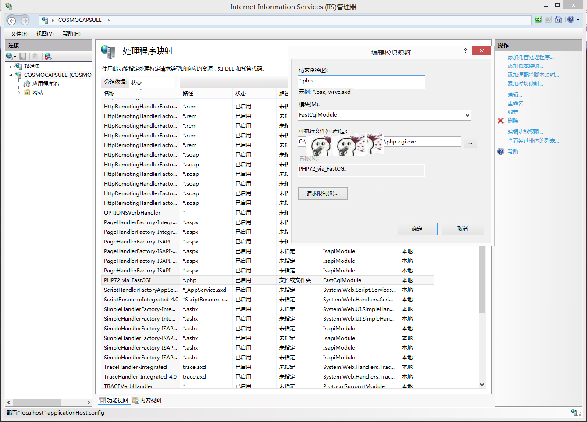Collapse the COSMOCAPSULE server tree node

[11, 75]
